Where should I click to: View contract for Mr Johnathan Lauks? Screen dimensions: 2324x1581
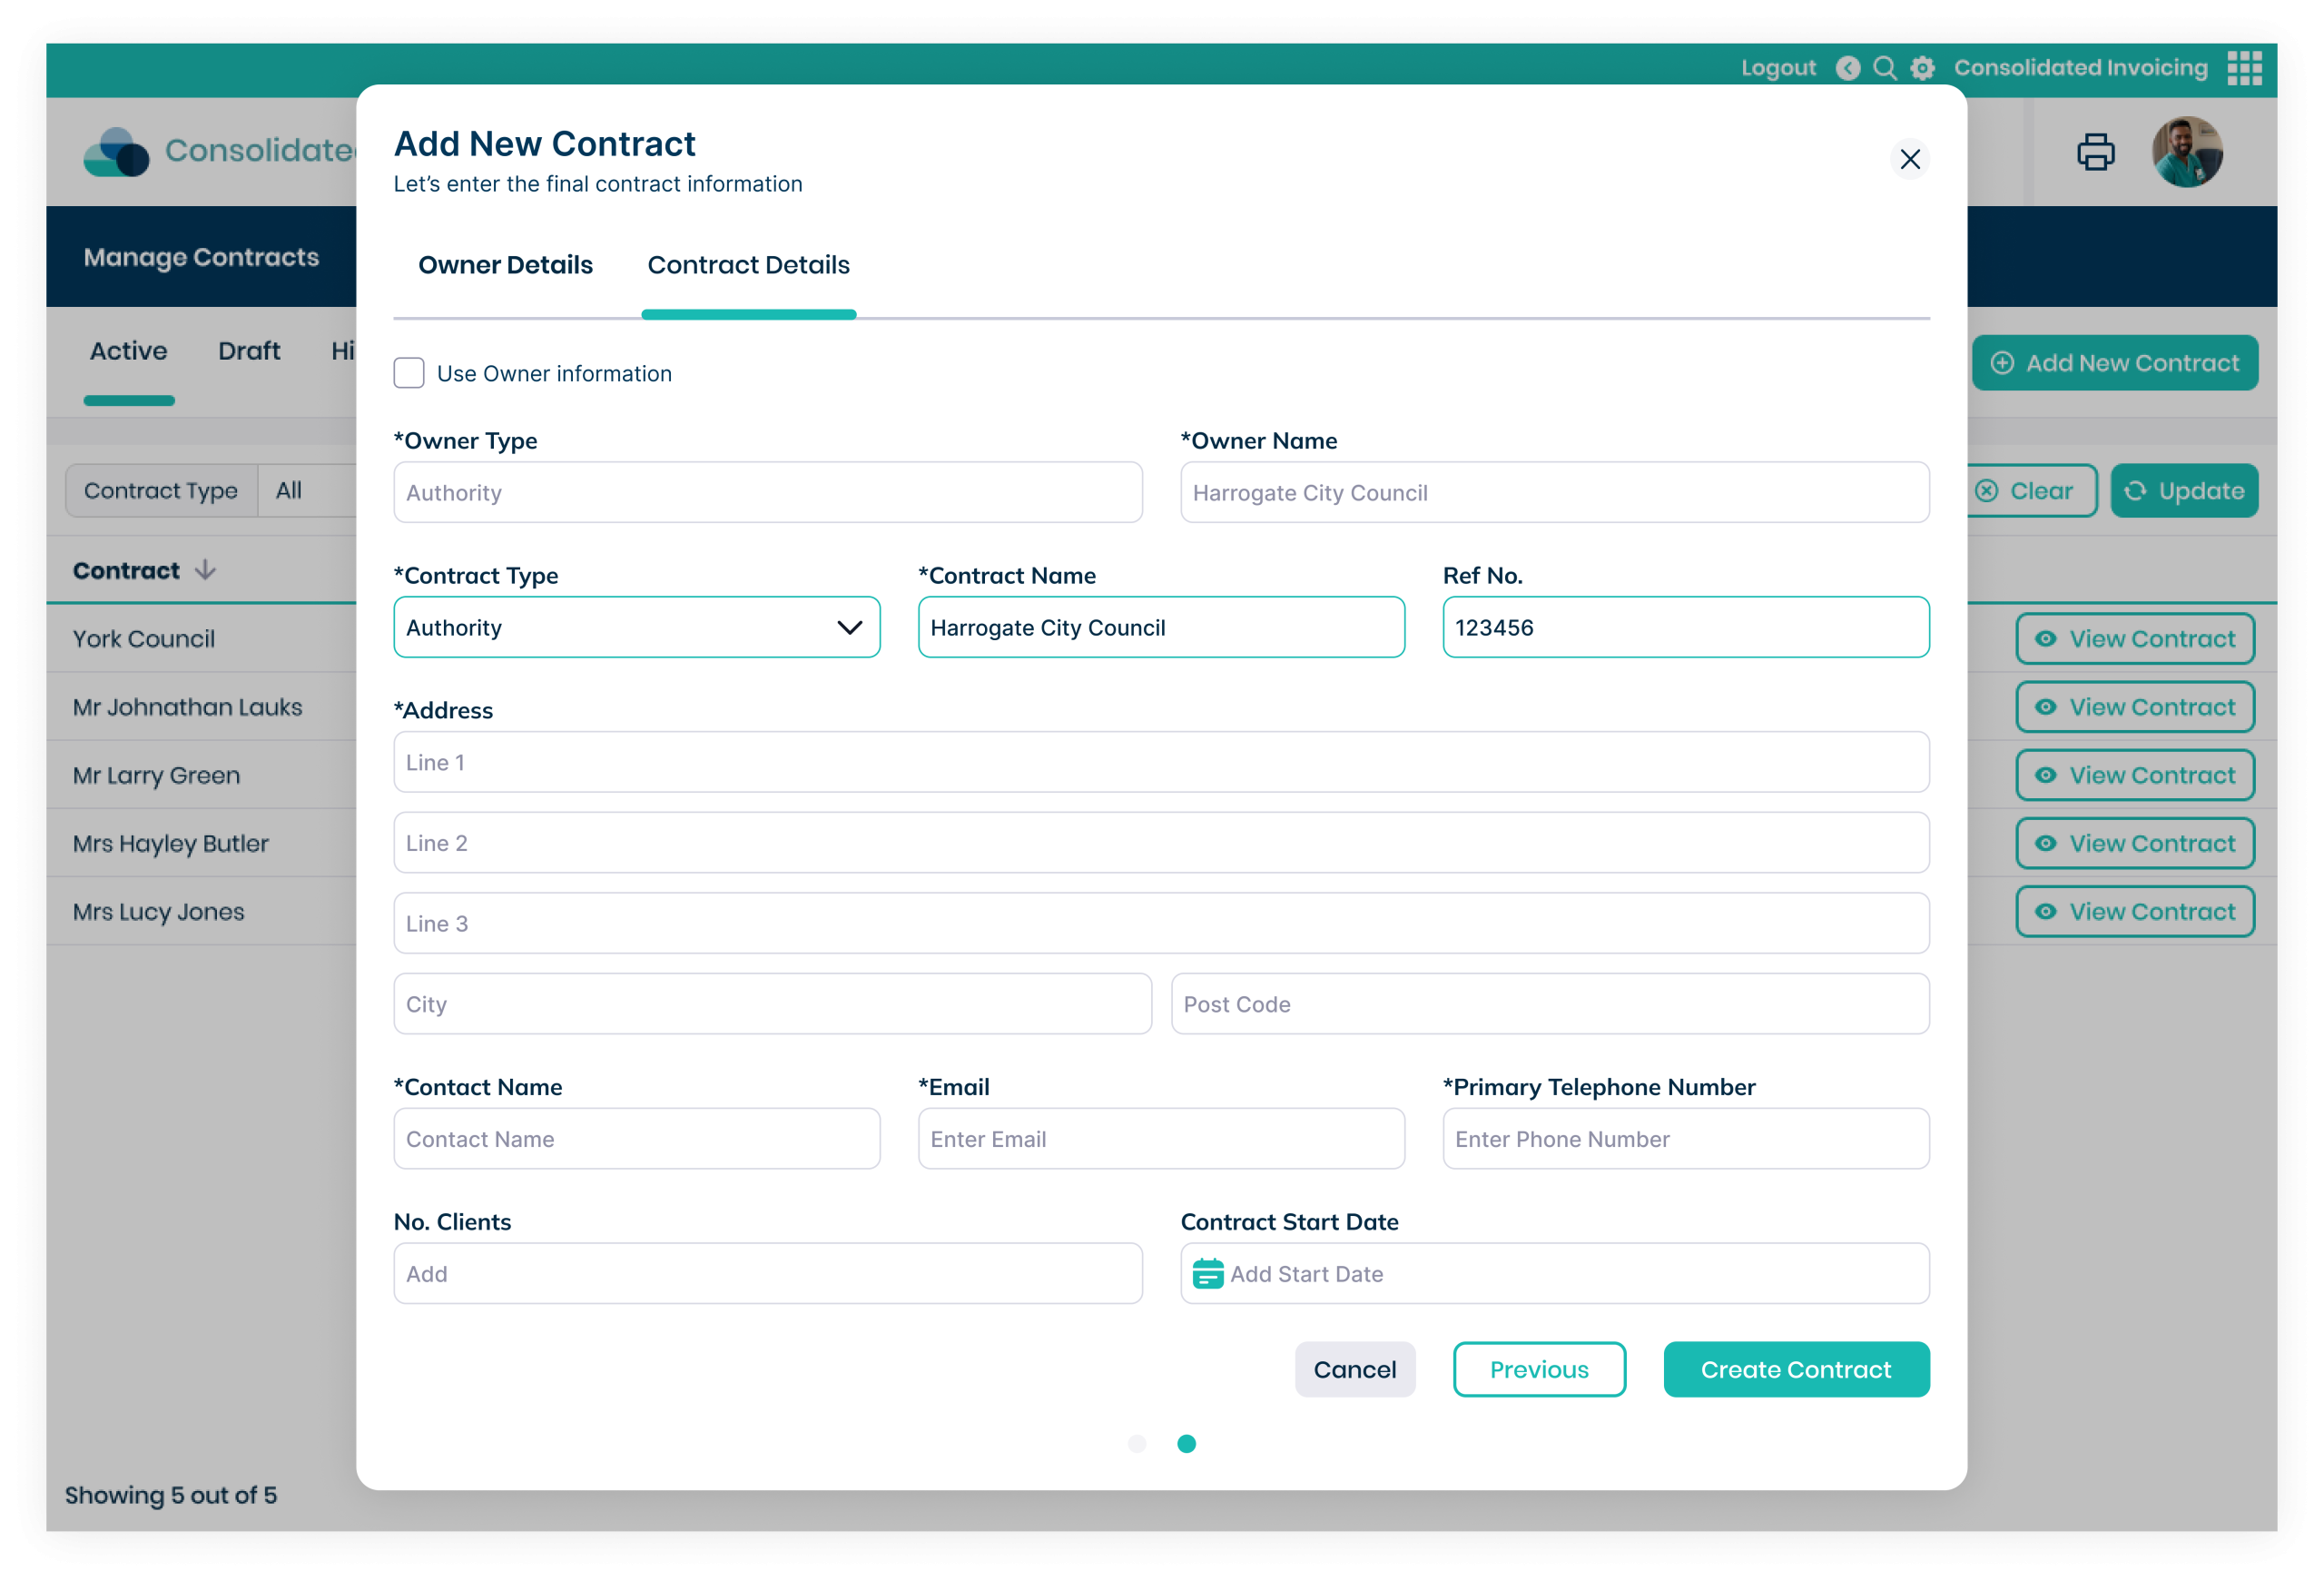click(x=2135, y=707)
